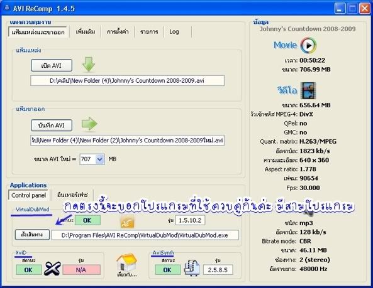
Task: Click the AviSynth OK status indicator
Action: pyautogui.click(x=167, y=270)
